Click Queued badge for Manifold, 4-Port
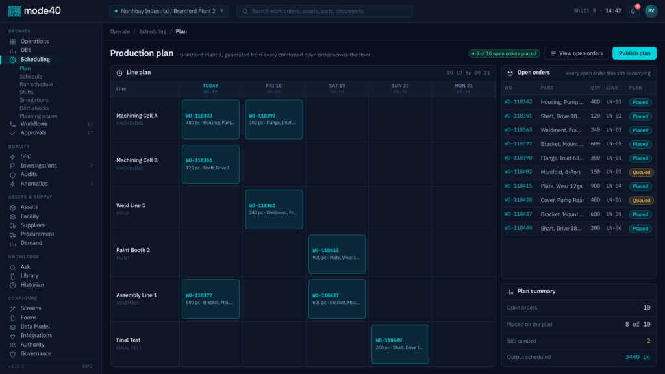Image resolution: width=665 pixels, height=374 pixels. click(x=641, y=173)
